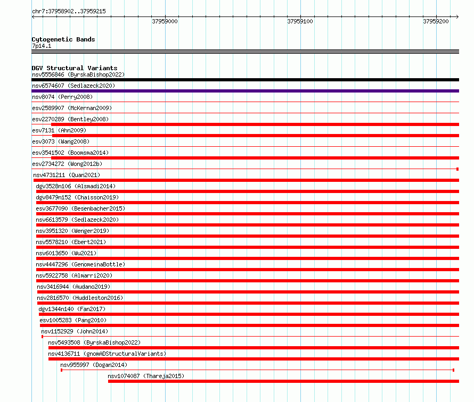Click the red bar under nsv1074087
The image size is (474, 402).
coord(283,381)
